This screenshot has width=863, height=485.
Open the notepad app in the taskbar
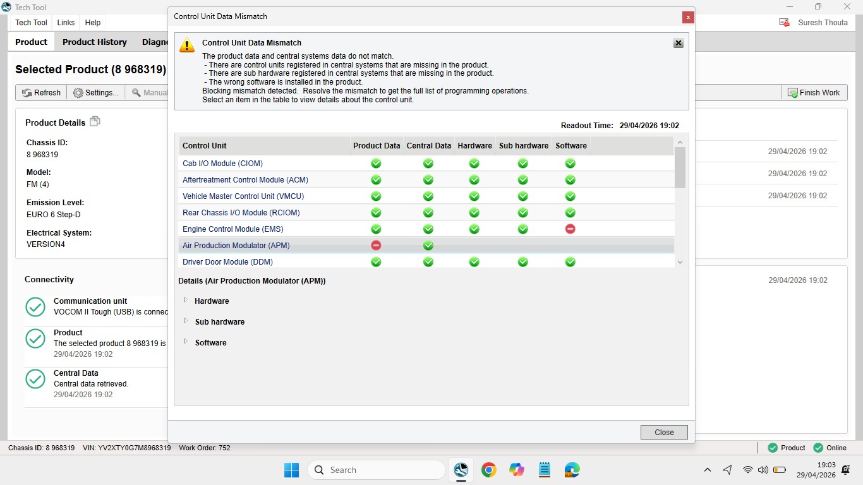click(x=545, y=470)
